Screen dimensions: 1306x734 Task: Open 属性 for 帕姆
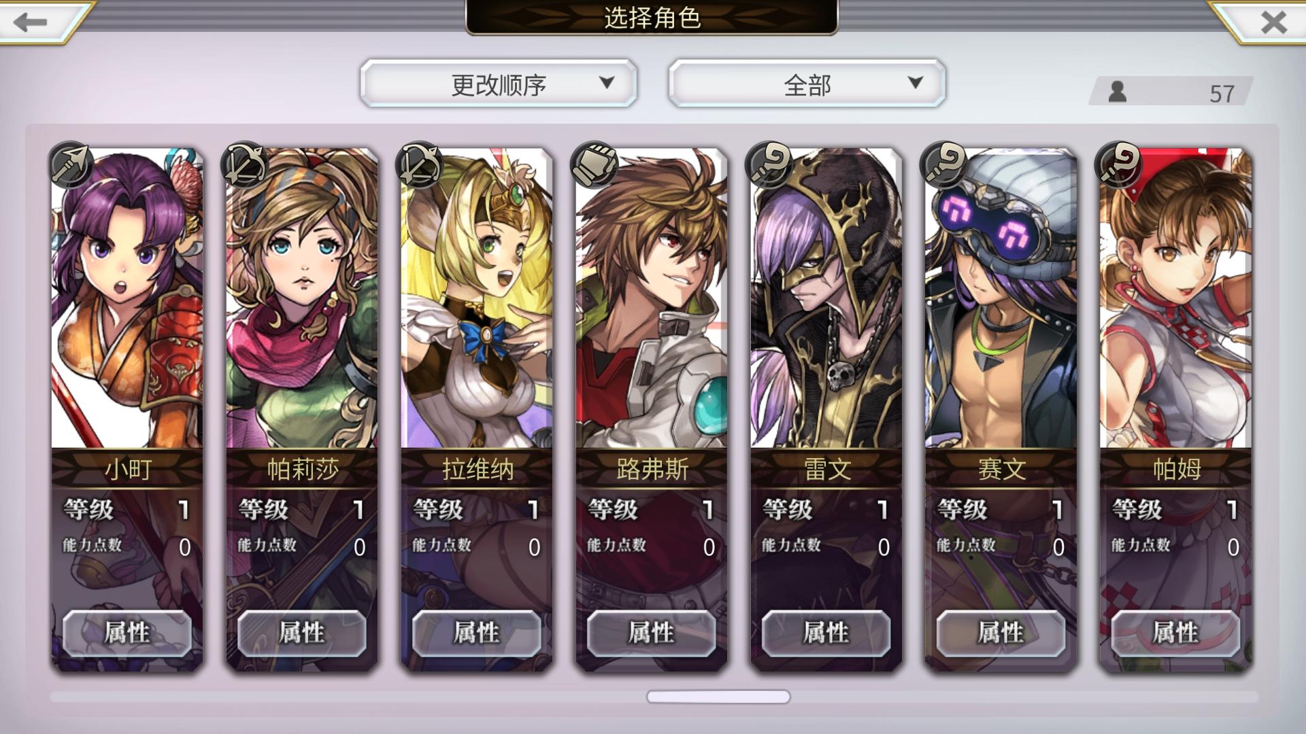click(x=1175, y=633)
